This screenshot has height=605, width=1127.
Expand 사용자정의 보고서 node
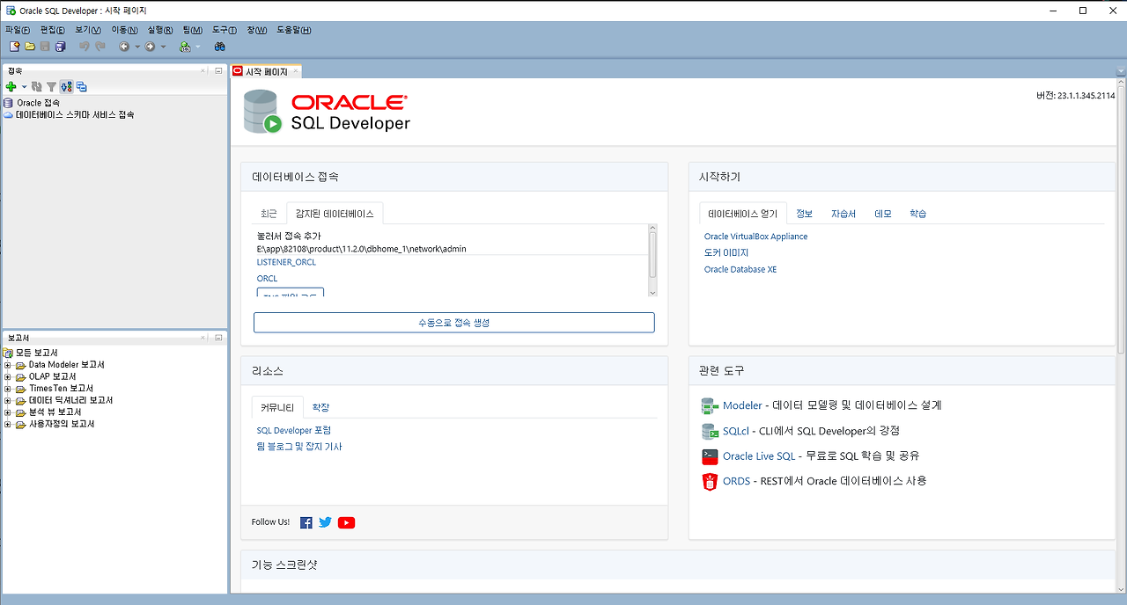tap(8, 424)
